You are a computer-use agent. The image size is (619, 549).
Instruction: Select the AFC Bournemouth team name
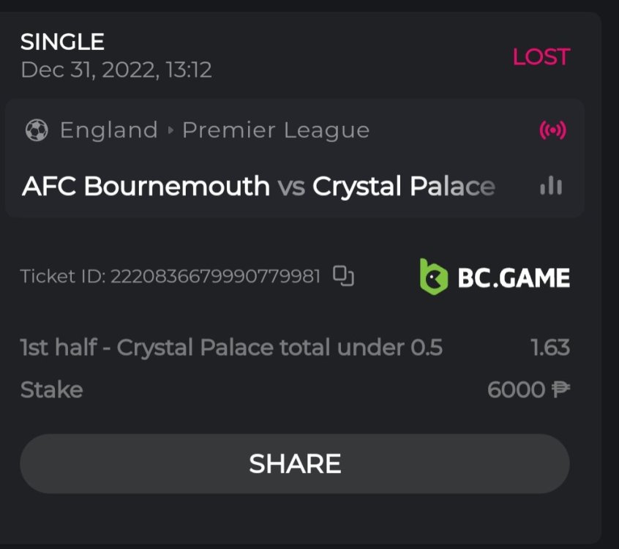[x=146, y=186]
